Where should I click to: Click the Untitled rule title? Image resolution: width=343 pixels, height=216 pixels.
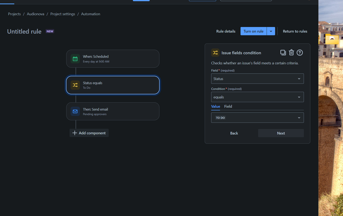[x=24, y=31]
